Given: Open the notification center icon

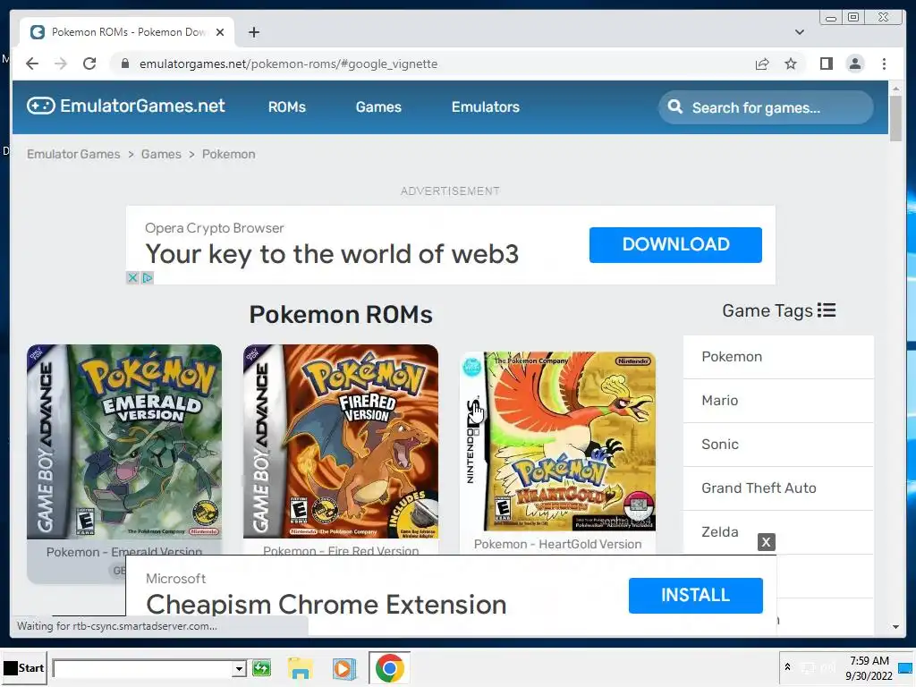Looking at the screenshot, I should pos(906,668).
